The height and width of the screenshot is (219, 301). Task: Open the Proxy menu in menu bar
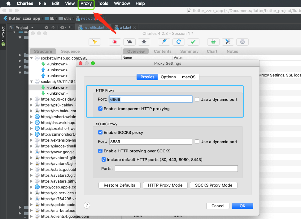(x=86, y=3)
